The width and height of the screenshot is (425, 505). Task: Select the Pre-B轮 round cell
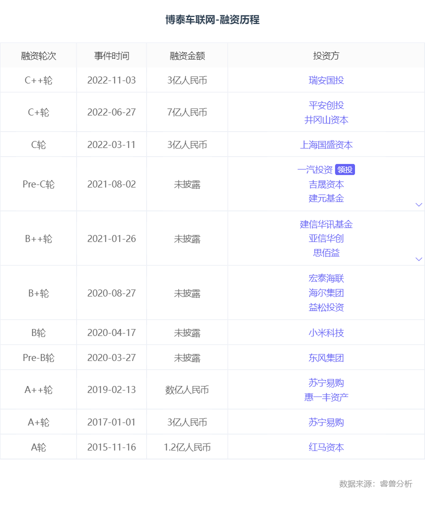tap(38, 358)
